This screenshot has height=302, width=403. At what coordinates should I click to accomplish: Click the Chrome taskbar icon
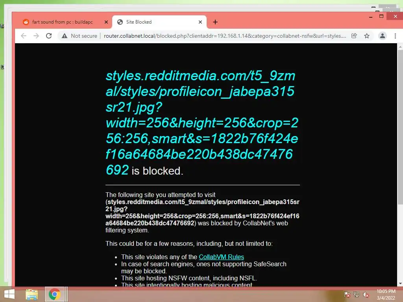pos(54,294)
